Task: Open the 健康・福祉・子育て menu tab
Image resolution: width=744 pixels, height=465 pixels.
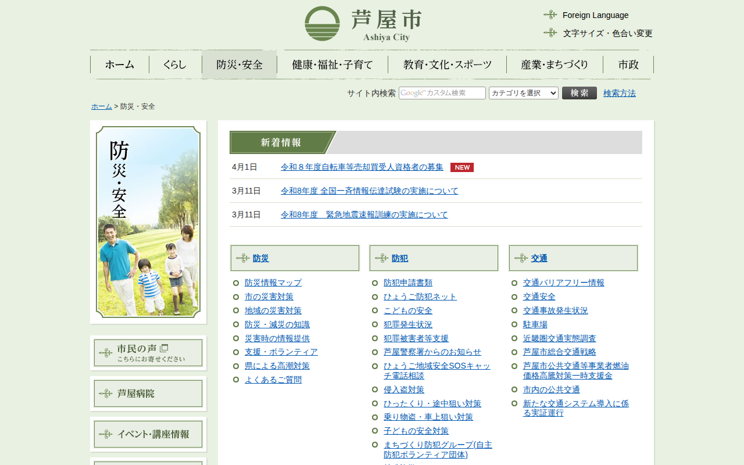Action: (x=332, y=65)
